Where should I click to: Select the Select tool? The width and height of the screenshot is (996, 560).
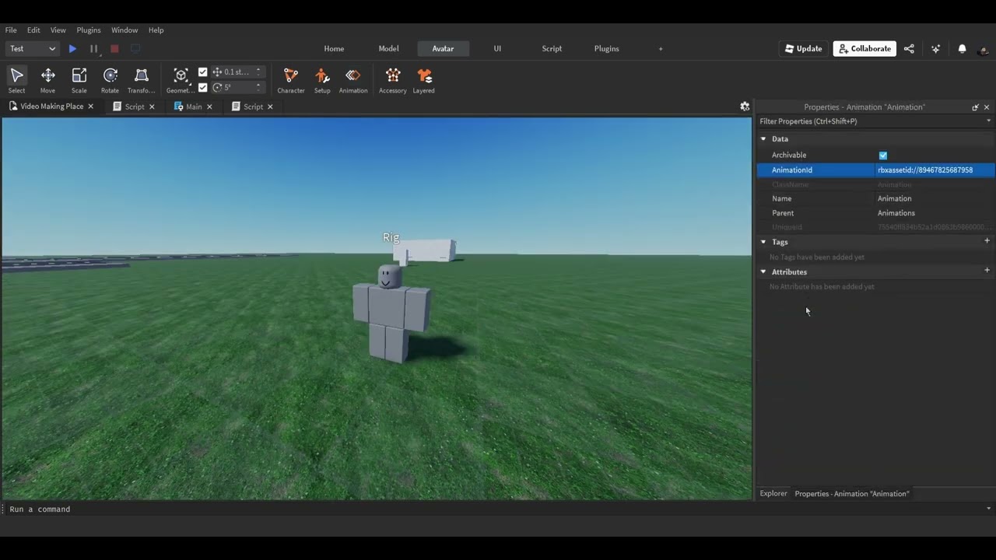pos(16,80)
